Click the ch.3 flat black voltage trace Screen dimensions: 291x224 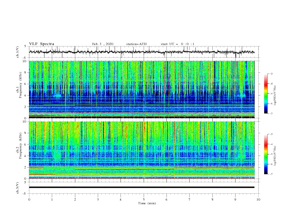click(x=141, y=187)
